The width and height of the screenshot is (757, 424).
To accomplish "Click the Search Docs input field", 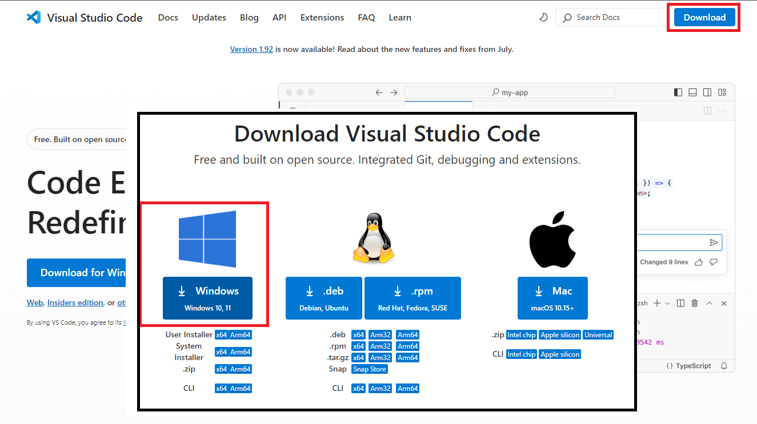I will [611, 18].
